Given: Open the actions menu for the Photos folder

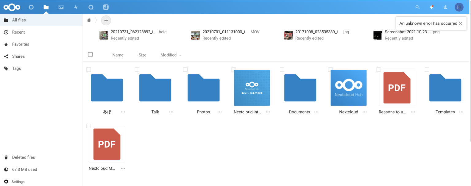Looking at the screenshot, I should [x=219, y=112].
